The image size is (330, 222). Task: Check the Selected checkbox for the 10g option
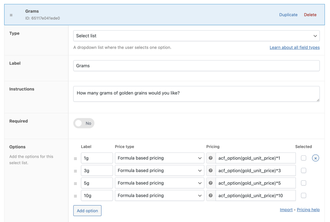tap(303, 196)
